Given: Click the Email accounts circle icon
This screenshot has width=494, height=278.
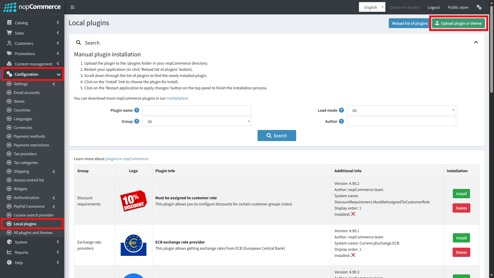Looking at the screenshot, I should click(x=9, y=92).
